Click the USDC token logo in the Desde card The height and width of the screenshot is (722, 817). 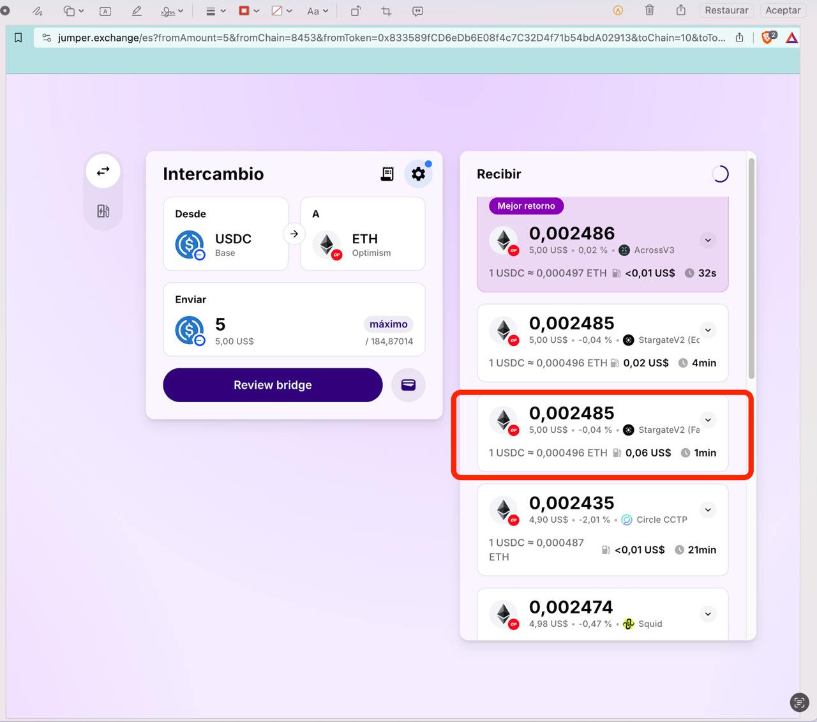tap(190, 244)
